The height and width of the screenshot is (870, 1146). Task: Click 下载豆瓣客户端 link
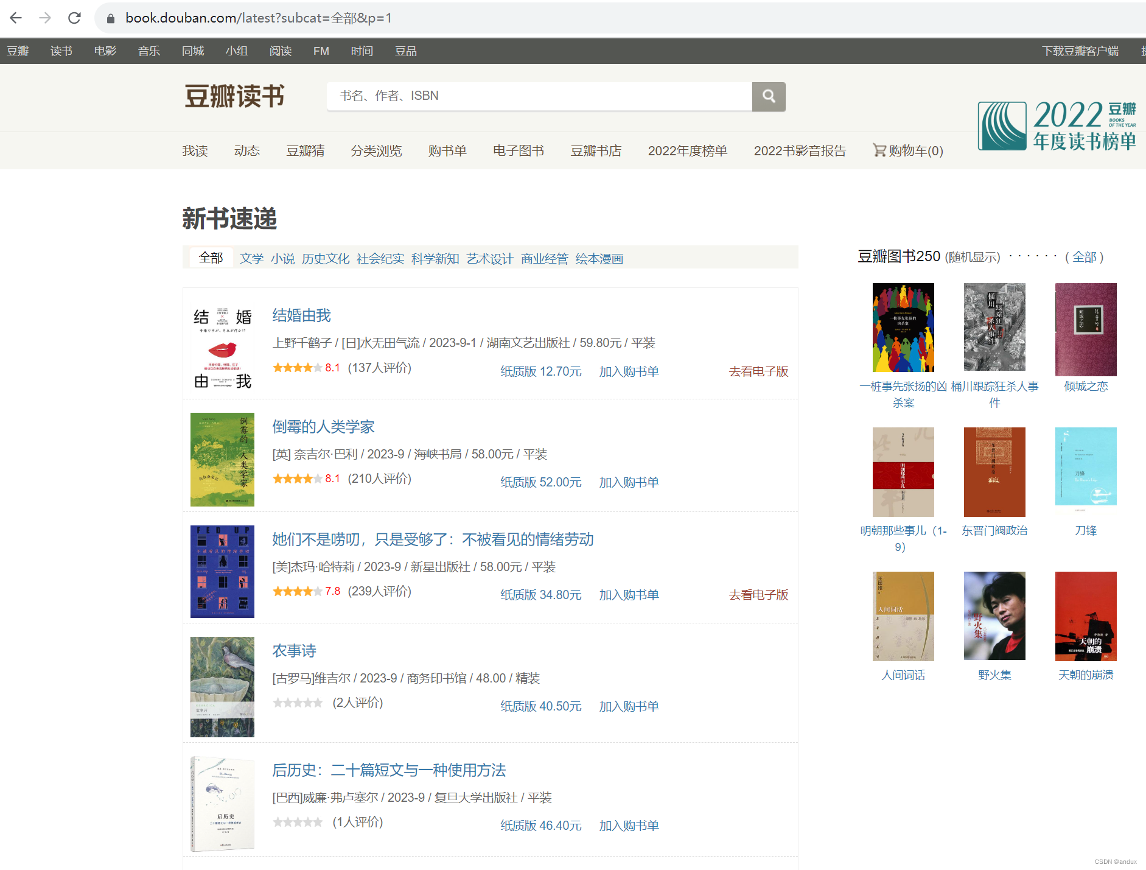coord(1080,51)
